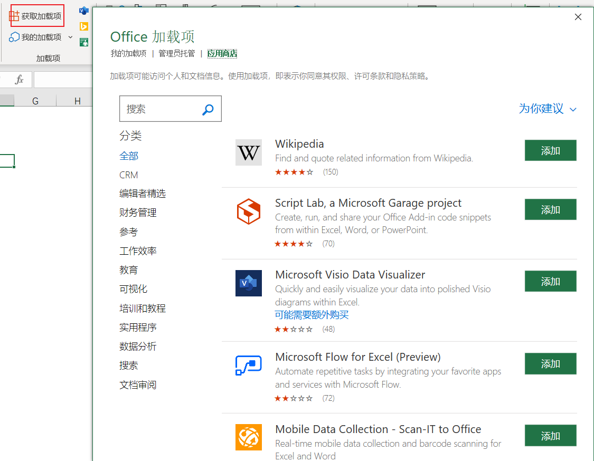Select the 教育 category
This screenshot has height=461, width=594.
129,270
